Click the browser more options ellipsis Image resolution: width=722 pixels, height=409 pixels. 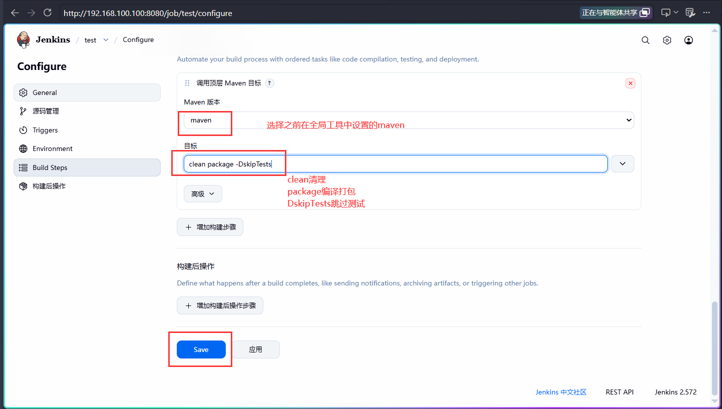[707, 13]
